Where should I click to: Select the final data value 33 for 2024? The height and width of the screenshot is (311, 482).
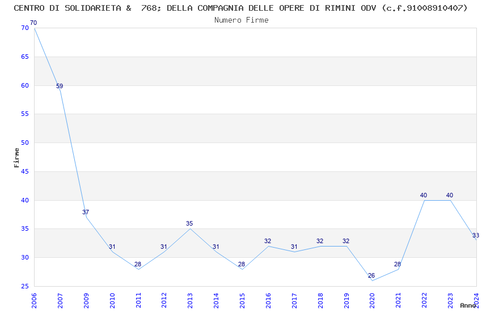[x=476, y=235]
